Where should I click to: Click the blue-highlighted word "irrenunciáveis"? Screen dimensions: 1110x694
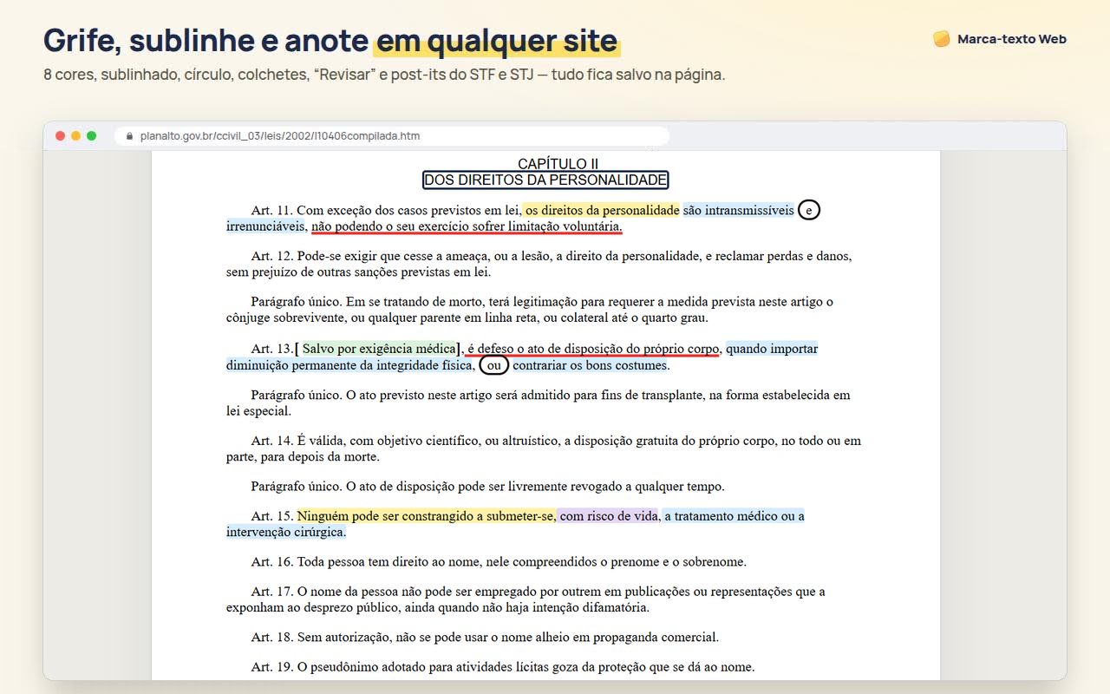tap(266, 226)
